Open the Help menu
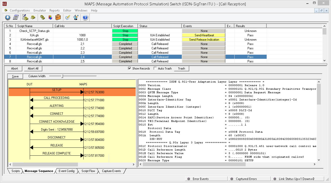The width and height of the screenshot is (331, 183). pyautogui.click(x=94, y=10)
